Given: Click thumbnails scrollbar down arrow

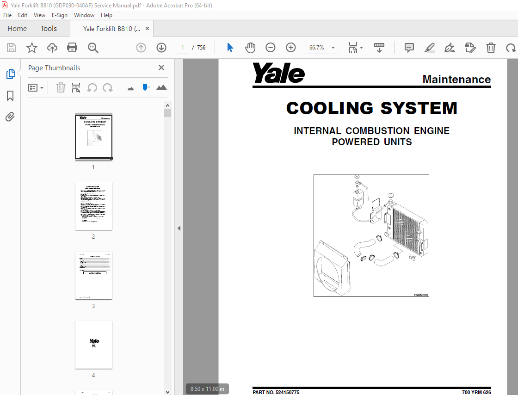Looking at the screenshot, I should [x=167, y=392].
